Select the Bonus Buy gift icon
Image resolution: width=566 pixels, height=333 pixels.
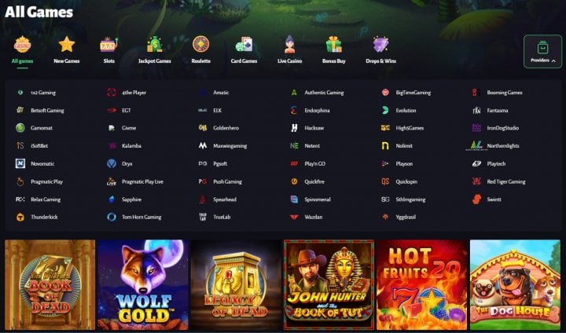tap(333, 45)
